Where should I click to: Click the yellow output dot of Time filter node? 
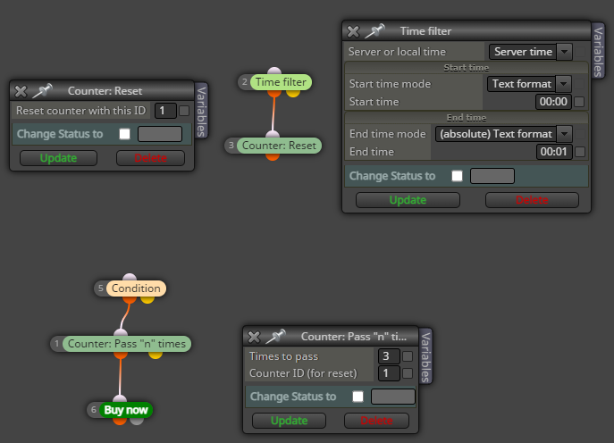click(293, 93)
